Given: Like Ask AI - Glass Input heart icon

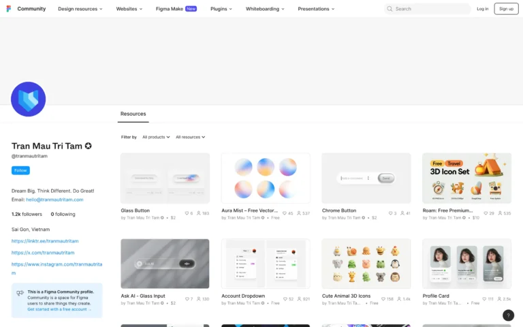Looking at the screenshot, I should [x=187, y=299].
